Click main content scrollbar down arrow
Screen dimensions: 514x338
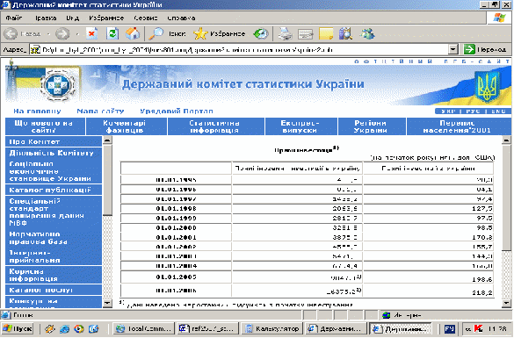pos(506,304)
